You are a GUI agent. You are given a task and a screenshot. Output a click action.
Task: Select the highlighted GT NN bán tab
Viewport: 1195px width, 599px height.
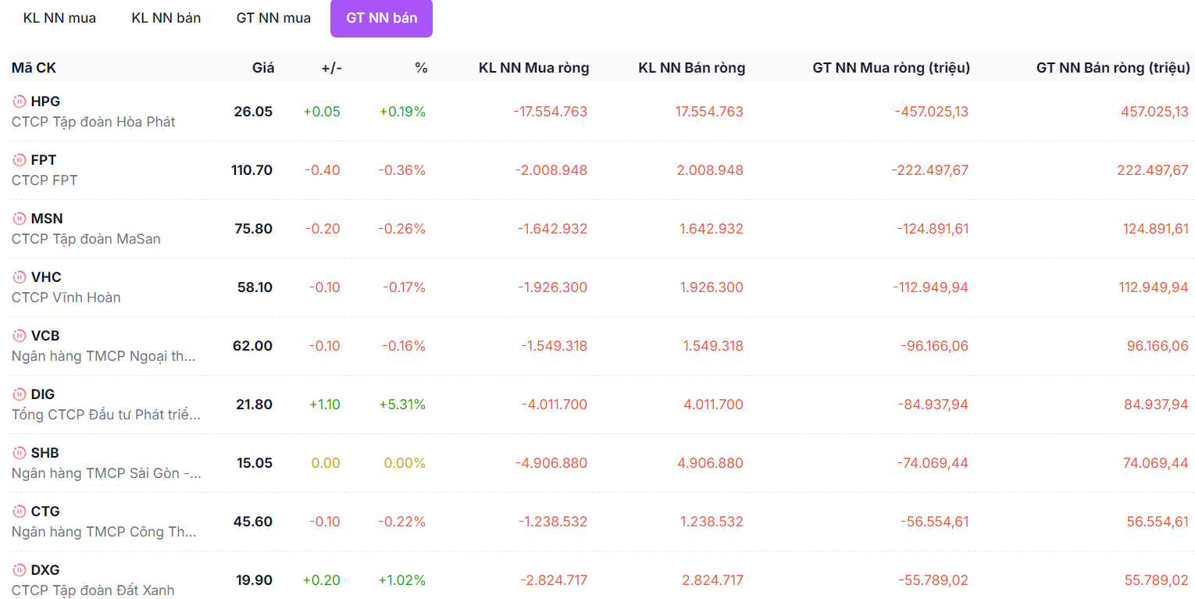tap(381, 18)
